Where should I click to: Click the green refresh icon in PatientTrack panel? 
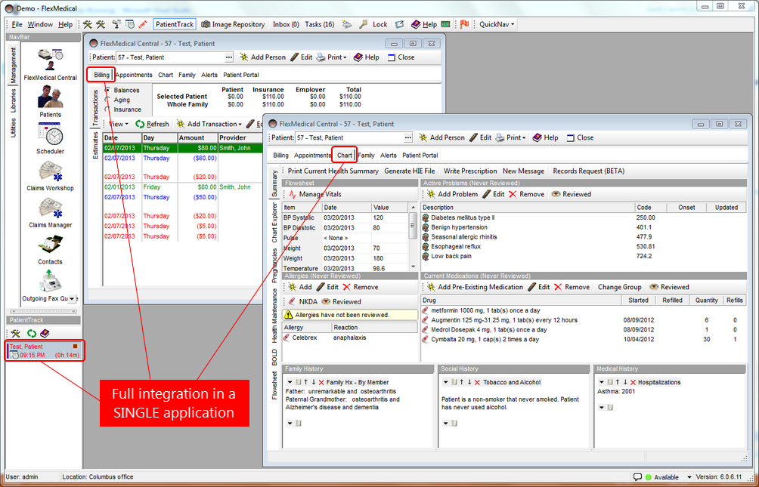tap(32, 333)
